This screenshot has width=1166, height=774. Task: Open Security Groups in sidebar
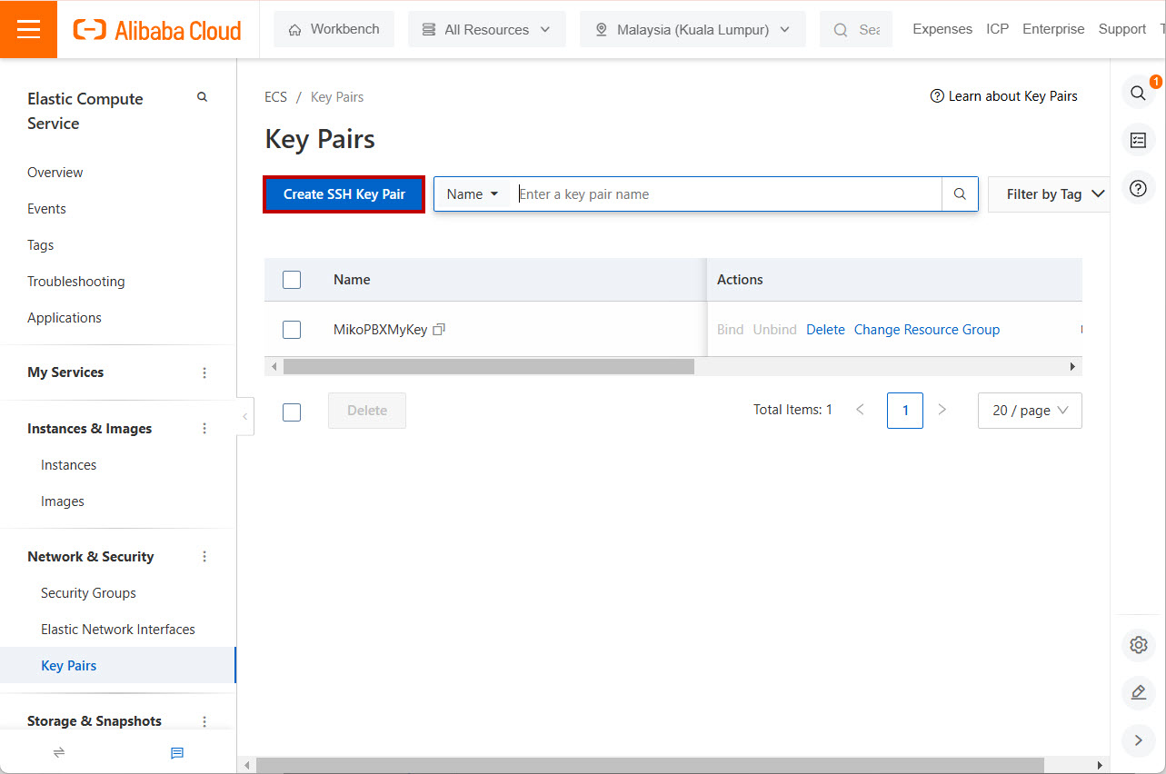[x=88, y=593]
